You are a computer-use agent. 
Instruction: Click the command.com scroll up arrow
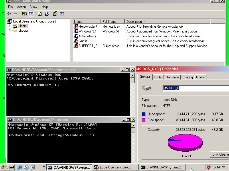[132, 75]
